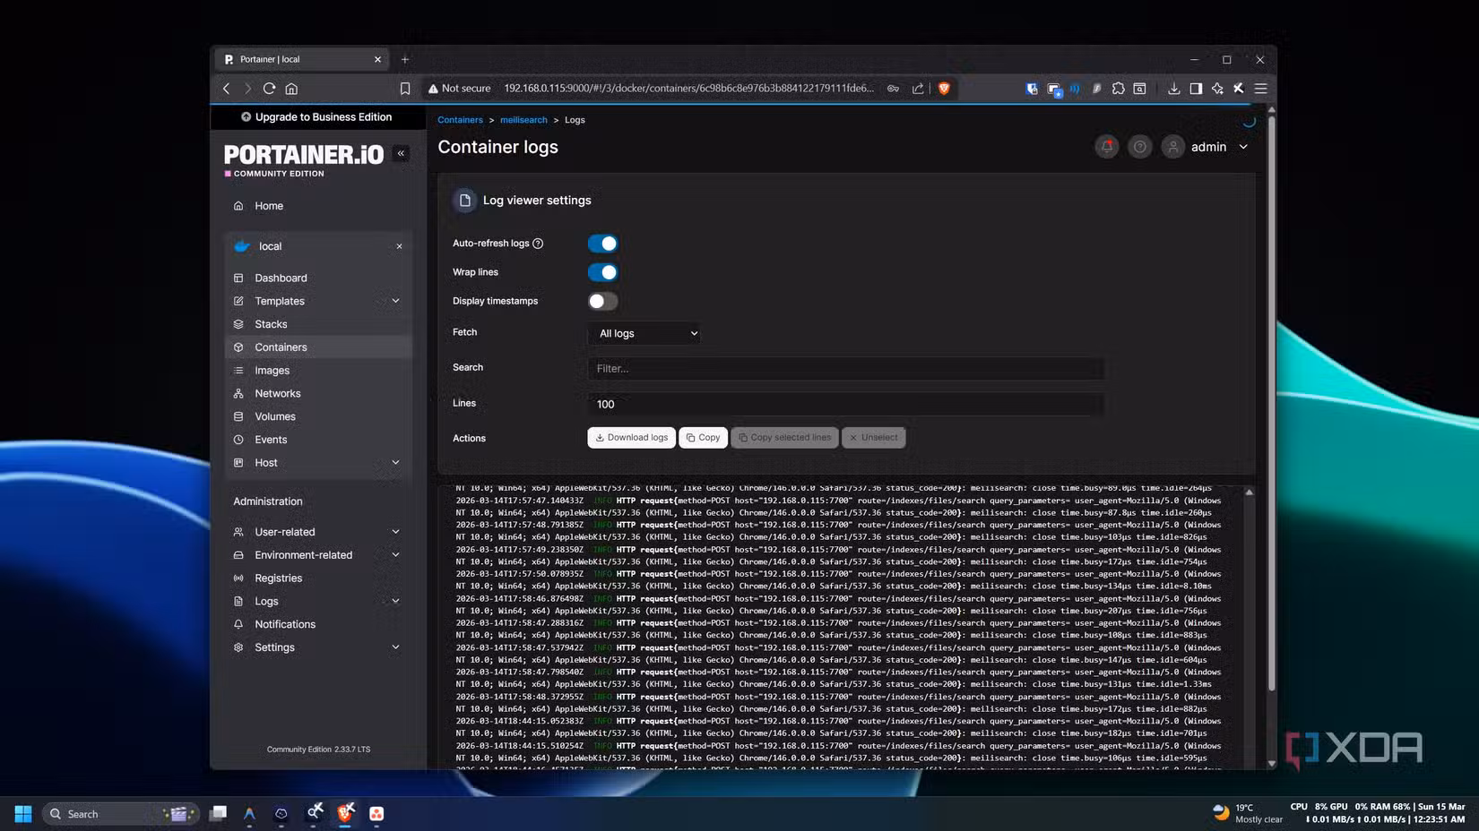Viewport: 1479px width, 831px height.
Task: Turn off the Wrap lines toggle
Action: [602, 272]
